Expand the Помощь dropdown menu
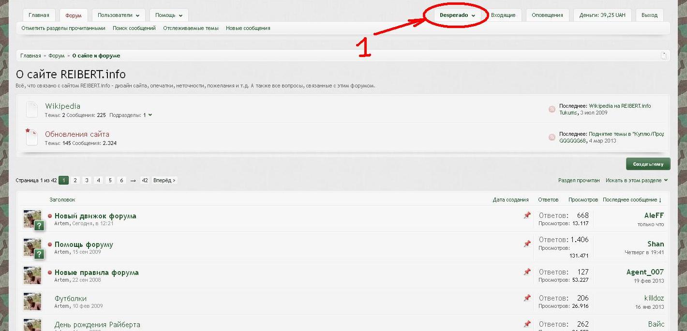Viewport: 687px width, 331px height. [169, 15]
